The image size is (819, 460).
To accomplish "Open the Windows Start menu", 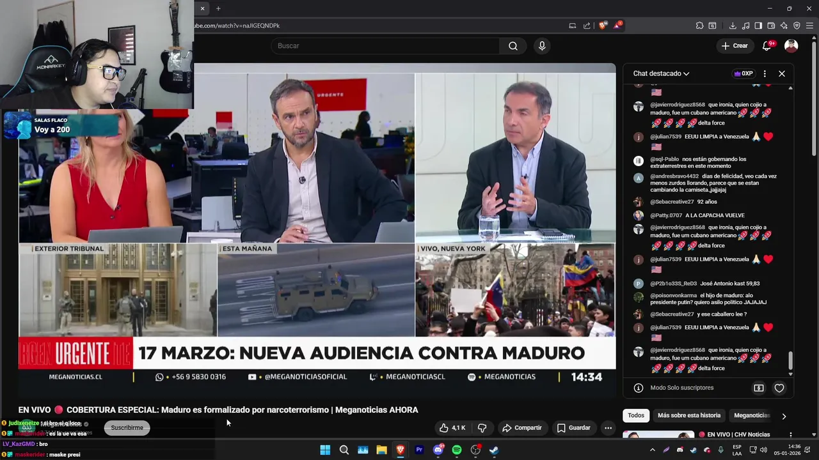I will pyautogui.click(x=325, y=450).
